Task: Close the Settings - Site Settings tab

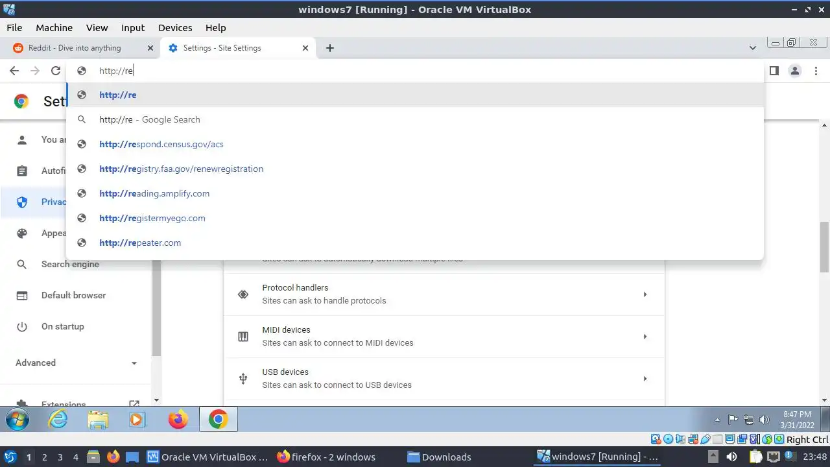Action: click(x=305, y=48)
